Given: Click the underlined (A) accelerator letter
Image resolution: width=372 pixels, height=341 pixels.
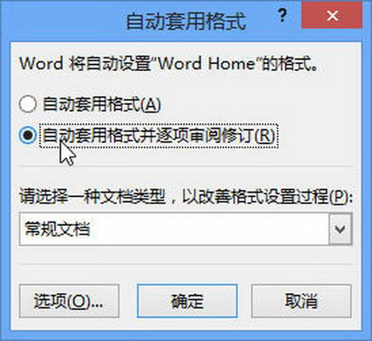Looking at the screenshot, I should (151, 104).
